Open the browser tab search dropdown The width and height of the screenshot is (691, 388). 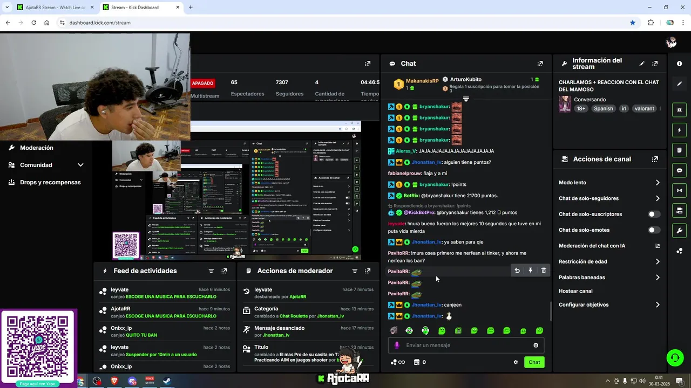pos(7,8)
